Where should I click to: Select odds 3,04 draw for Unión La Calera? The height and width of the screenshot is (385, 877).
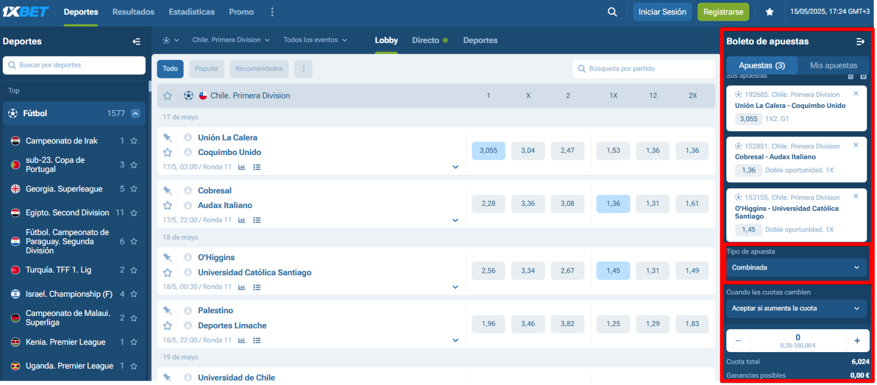point(528,151)
